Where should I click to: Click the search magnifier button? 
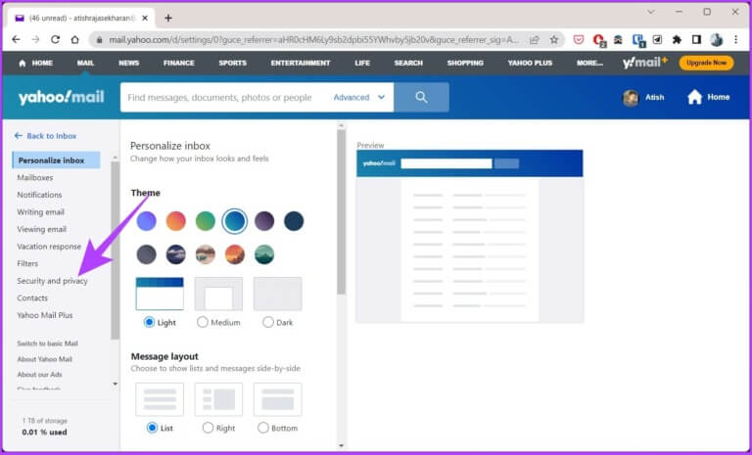[x=421, y=97]
